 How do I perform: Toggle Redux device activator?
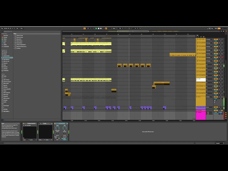point(55,124)
